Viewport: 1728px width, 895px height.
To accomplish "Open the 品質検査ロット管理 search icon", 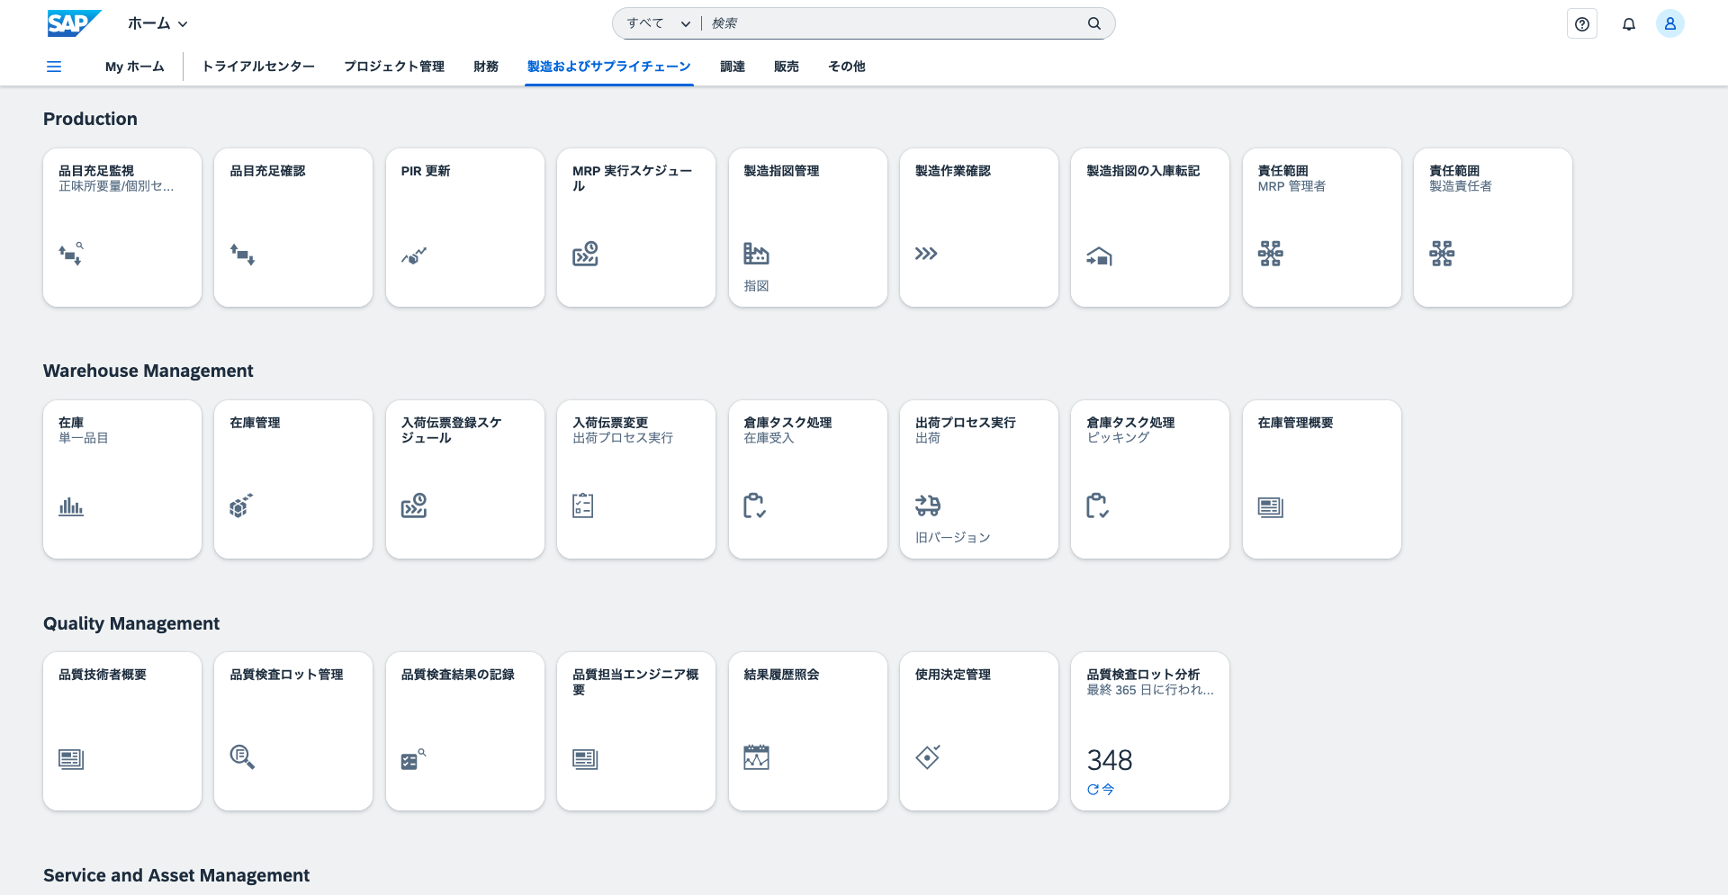I will click(x=242, y=757).
